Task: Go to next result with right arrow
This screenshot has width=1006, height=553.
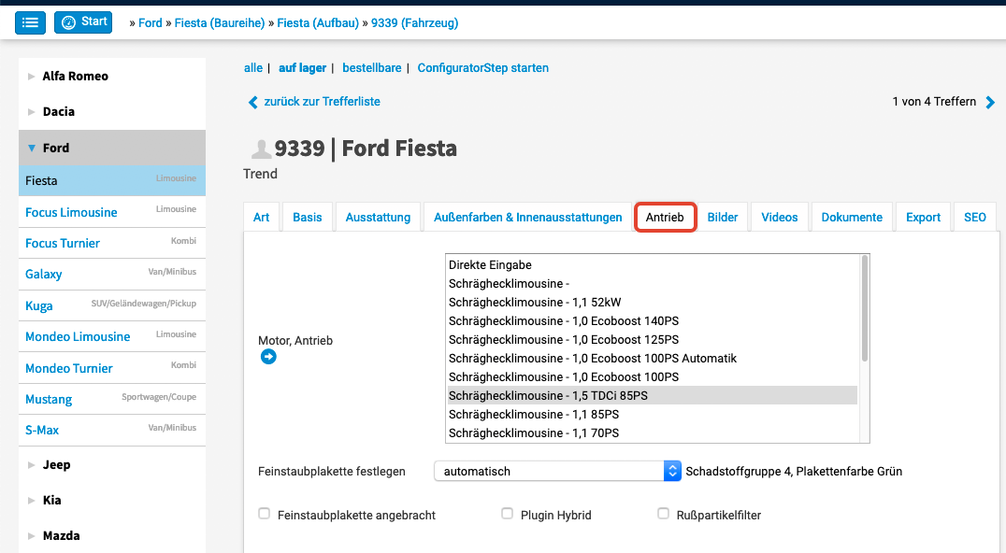Action: [991, 102]
